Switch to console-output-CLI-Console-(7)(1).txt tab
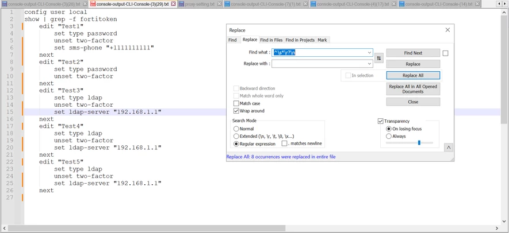Viewport: 509px width, 233px height. point(266,4)
